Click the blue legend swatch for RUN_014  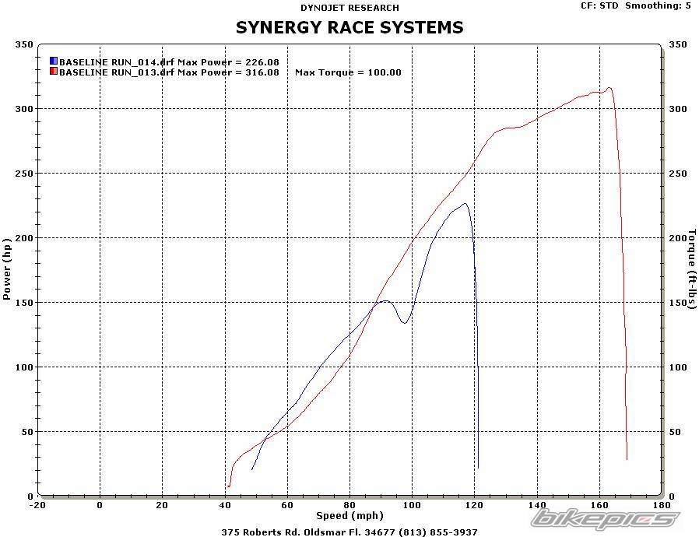pos(53,61)
